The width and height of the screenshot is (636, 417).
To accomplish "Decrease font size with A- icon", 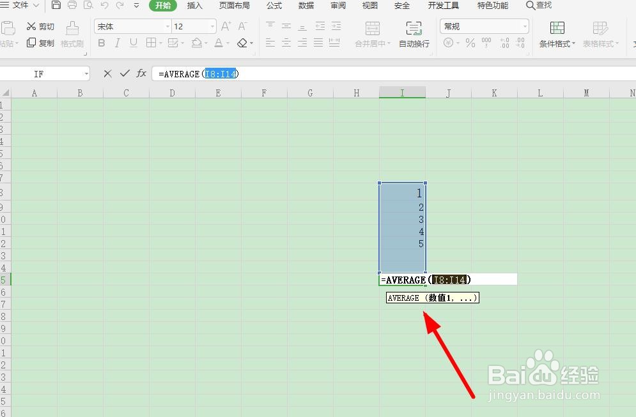I will 242,26.
